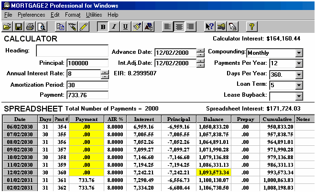Toggle Bold formatting button
Viewport: 315px width, 192px height.
[103, 26]
